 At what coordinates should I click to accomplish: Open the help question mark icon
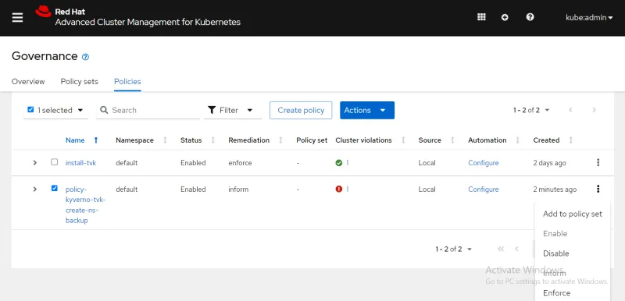(530, 17)
